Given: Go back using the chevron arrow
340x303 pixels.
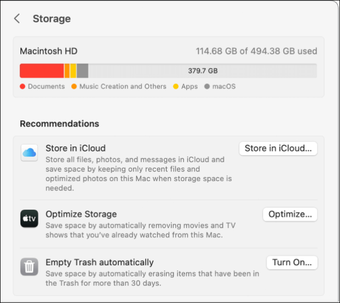Looking at the screenshot, I should pyautogui.click(x=17, y=19).
